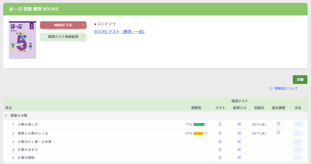This screenshot has width=311, height=164.
Task: Click result entry edit icon for 整数と小数のしくみ
Action: pos(239,133)
